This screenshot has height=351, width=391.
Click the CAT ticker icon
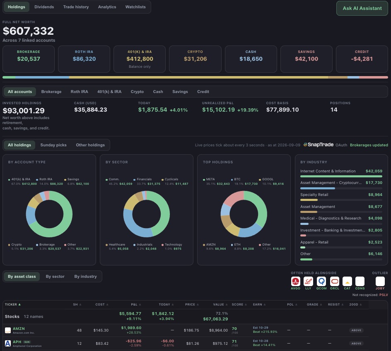point(347,281)
